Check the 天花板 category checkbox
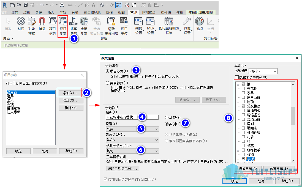 [243, 89]
